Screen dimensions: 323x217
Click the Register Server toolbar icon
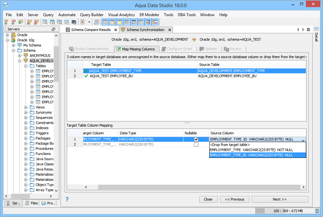[x=6, y=22]
